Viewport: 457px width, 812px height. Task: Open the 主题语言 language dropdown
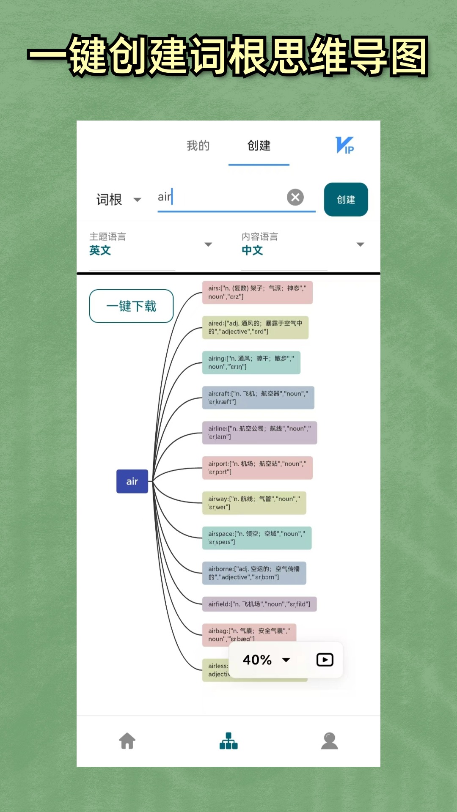pyautogui.click(x=150, y=244)
